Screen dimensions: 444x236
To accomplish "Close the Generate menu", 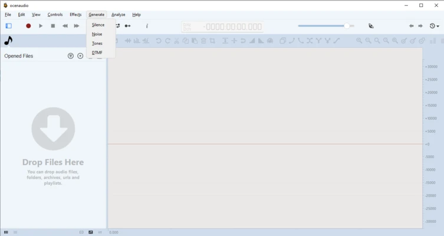I will (x=96, y=14).
